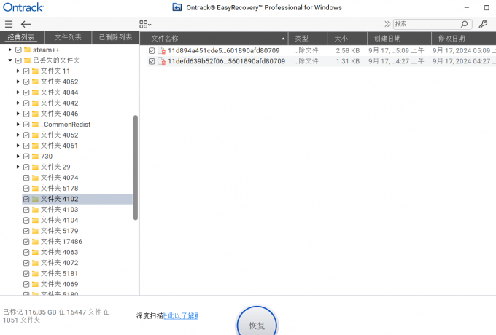Image resolution: width=496 pixels, height=335 pixels.
Task: Uncheck the 11defd639b52f06 file checkbox
Action: click(x=152, y=61)
